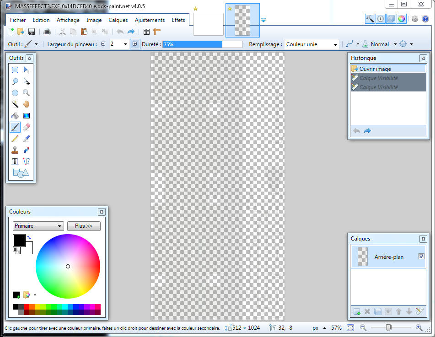Toggle the pixel grid display

(146, 32)
